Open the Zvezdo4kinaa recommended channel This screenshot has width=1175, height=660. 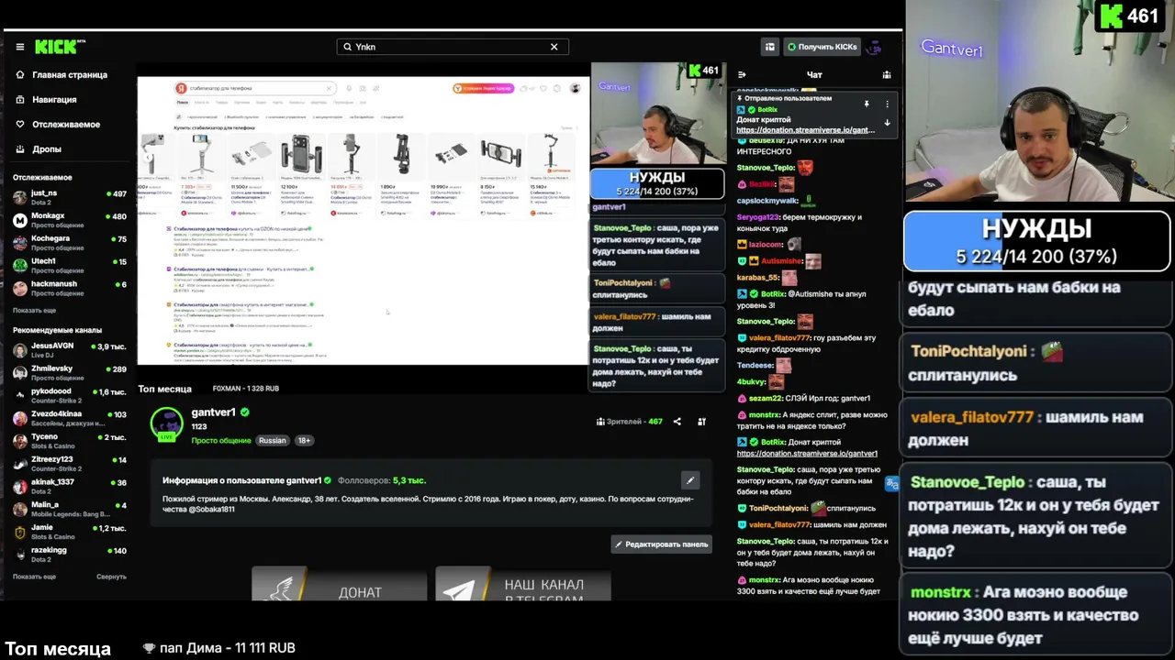click(70, 418)
